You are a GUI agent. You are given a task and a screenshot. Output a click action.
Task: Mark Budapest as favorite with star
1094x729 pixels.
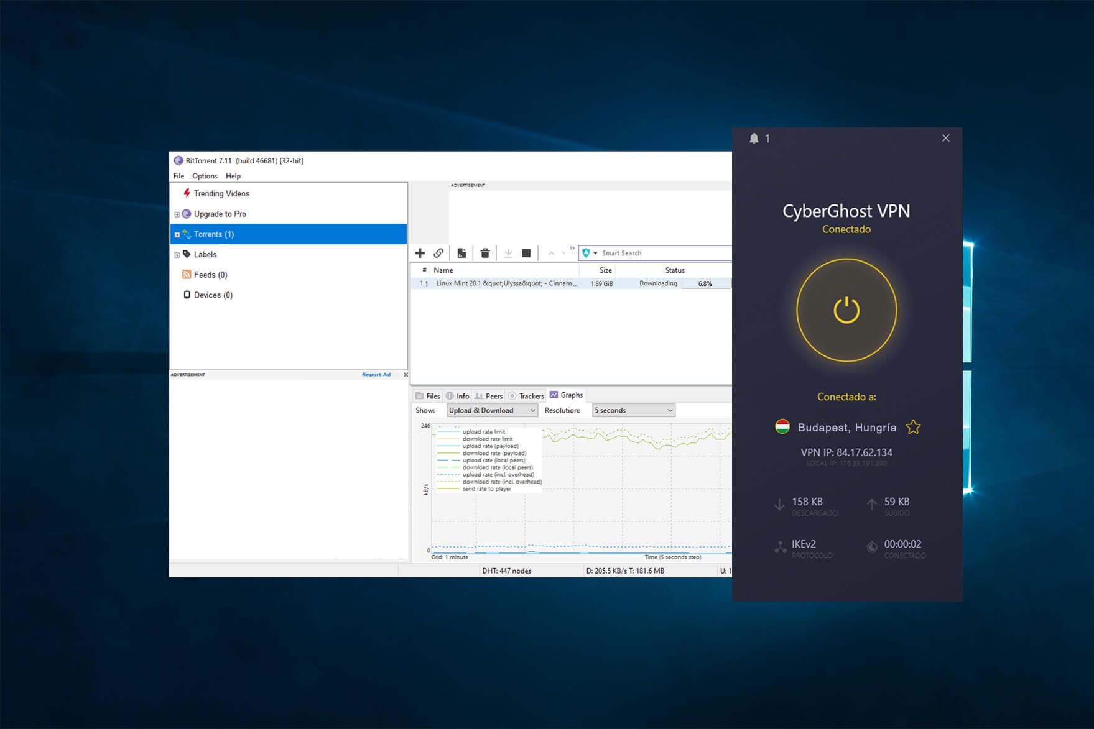pos(913,427)
